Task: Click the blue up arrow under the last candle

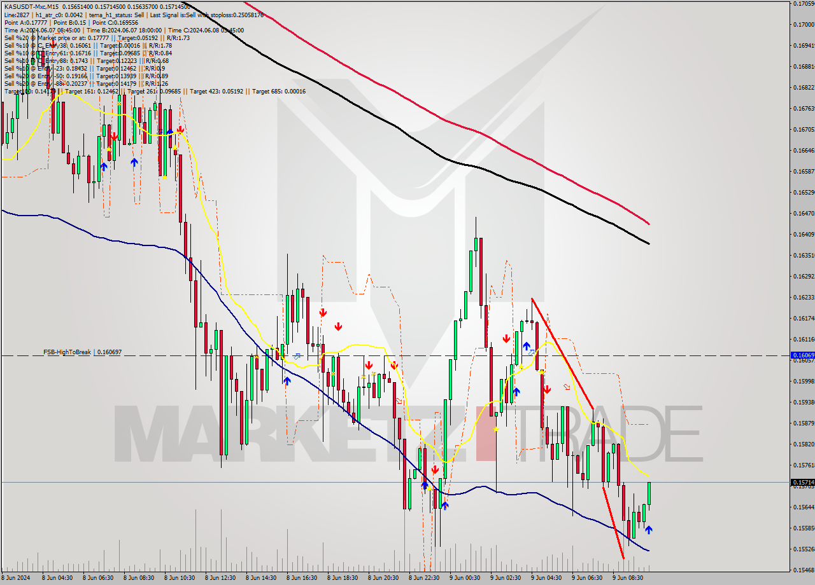Action: (648, 529)
